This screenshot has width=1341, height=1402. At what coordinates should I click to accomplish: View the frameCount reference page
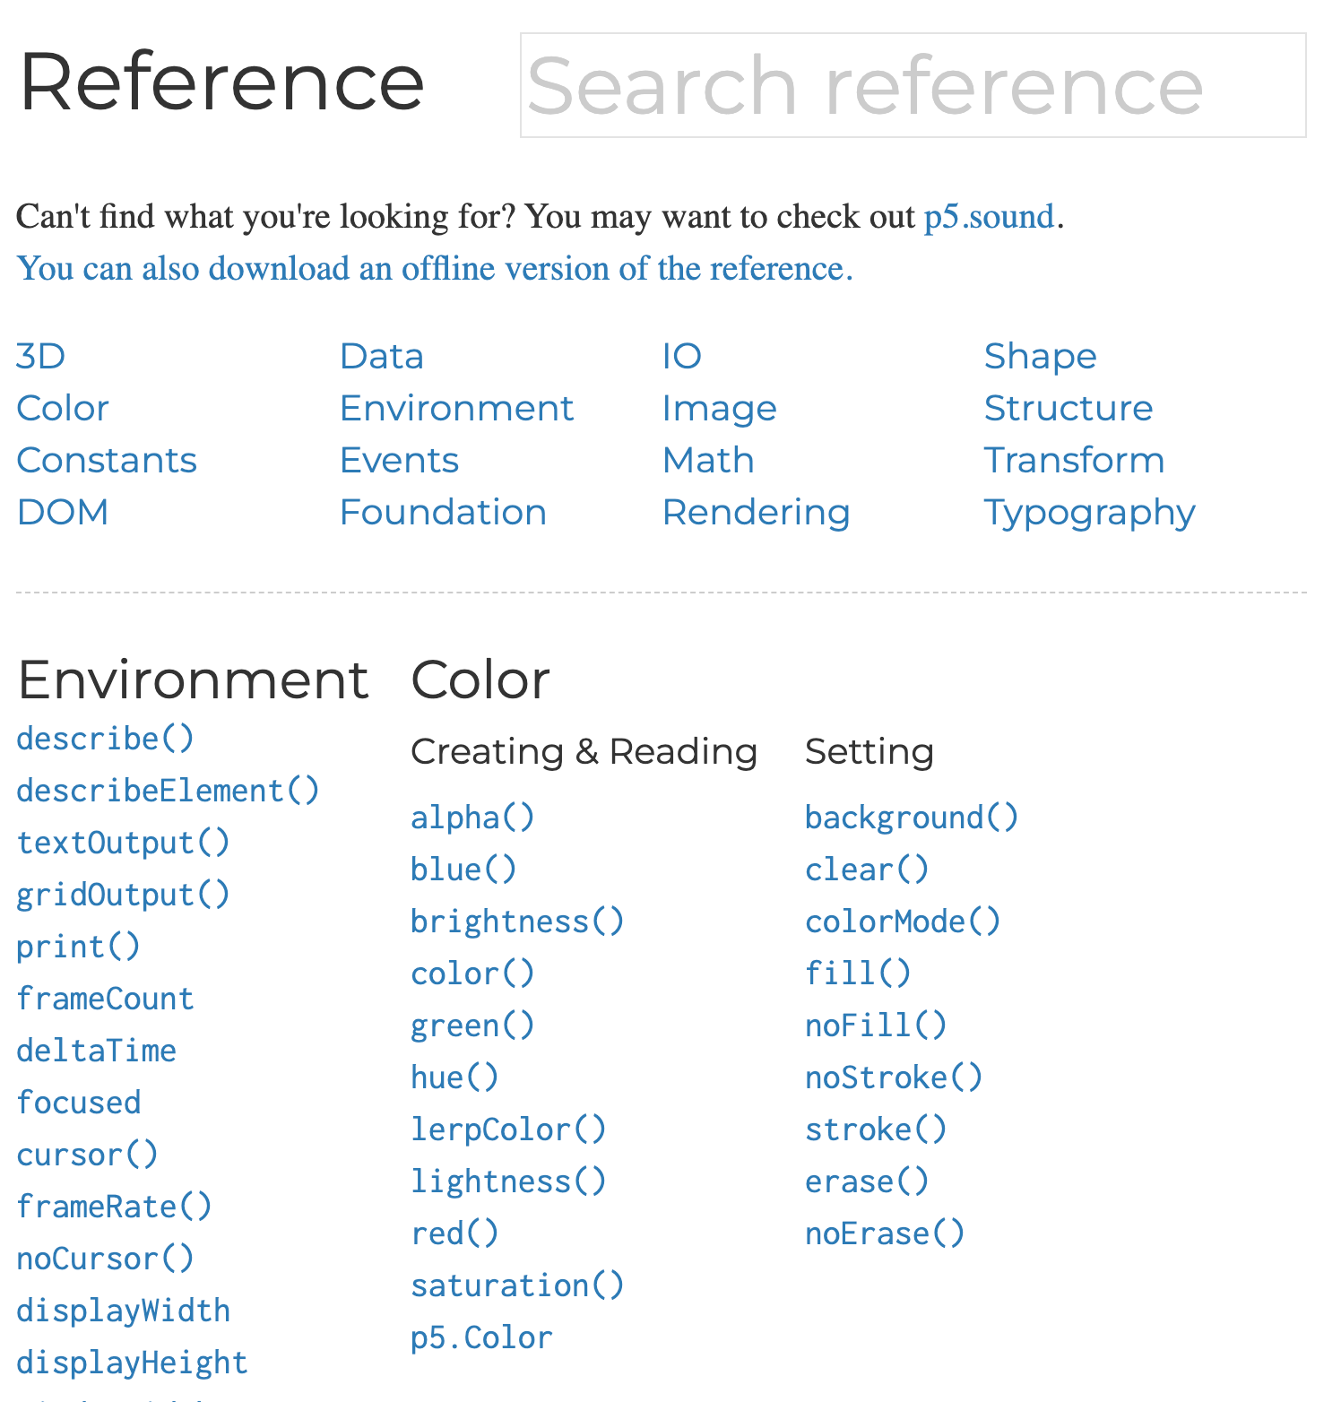[x=105, y=999]
